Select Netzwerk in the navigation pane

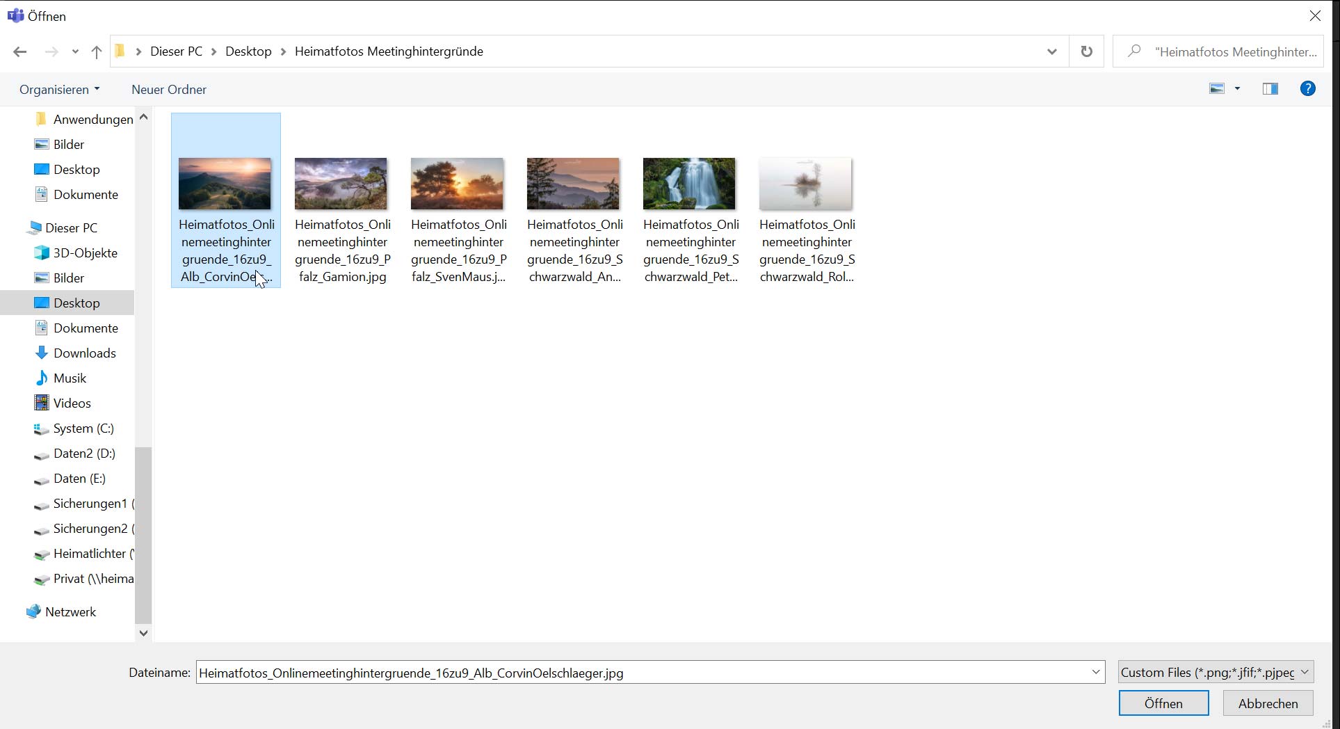tap(70, 611)
